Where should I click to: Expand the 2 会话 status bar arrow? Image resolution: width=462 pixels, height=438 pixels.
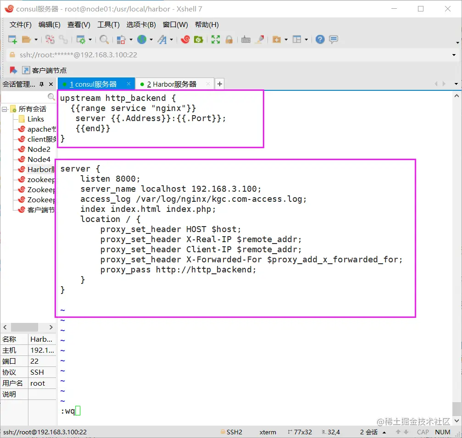[x=384, y=432]
